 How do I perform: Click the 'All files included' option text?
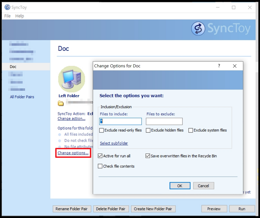[79, 134]
